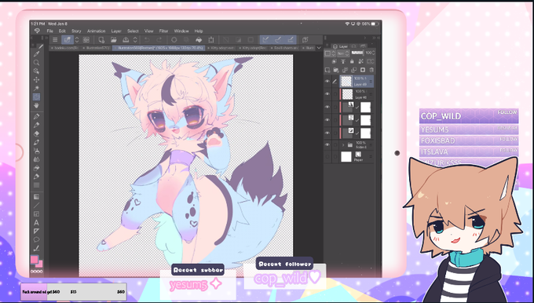Select the straight line Figure tool
This screenshot has width=534, height=303.
36,206
